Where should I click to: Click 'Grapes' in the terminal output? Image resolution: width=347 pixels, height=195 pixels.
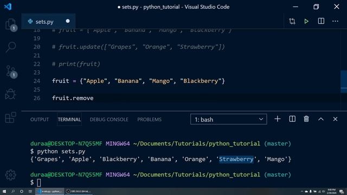click(x=47, y=159)
